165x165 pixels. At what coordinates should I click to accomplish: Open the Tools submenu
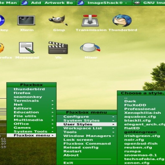(x=87, y=132)
